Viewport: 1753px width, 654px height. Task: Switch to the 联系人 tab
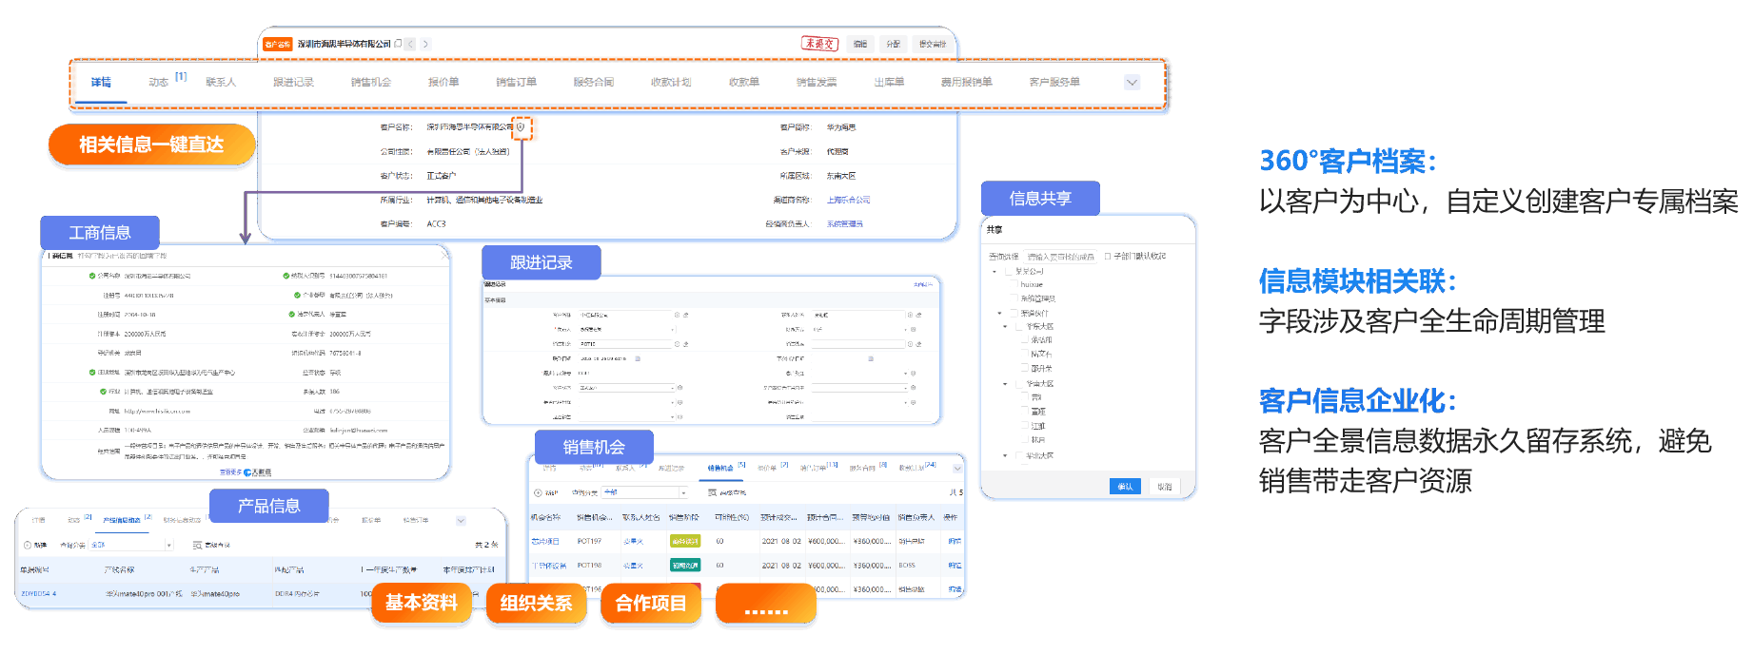(221, 83)
